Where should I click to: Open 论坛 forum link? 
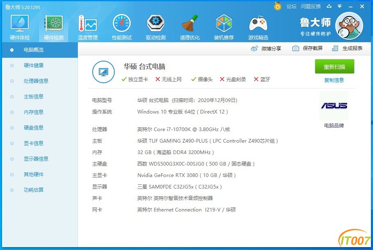click(291, 7)
